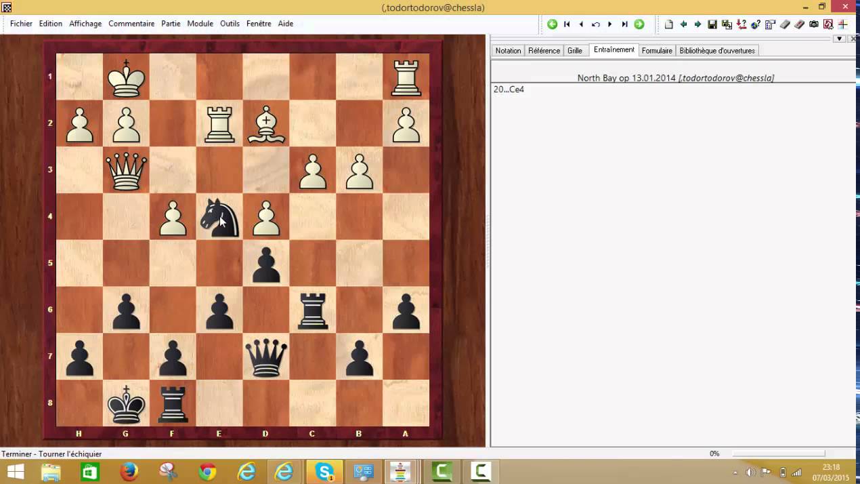
Task: Switch to the Notation tab
Action: point(508,51)
